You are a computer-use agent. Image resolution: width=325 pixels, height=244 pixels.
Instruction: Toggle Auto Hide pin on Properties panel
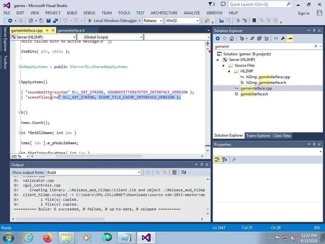(x=314, y=144)
